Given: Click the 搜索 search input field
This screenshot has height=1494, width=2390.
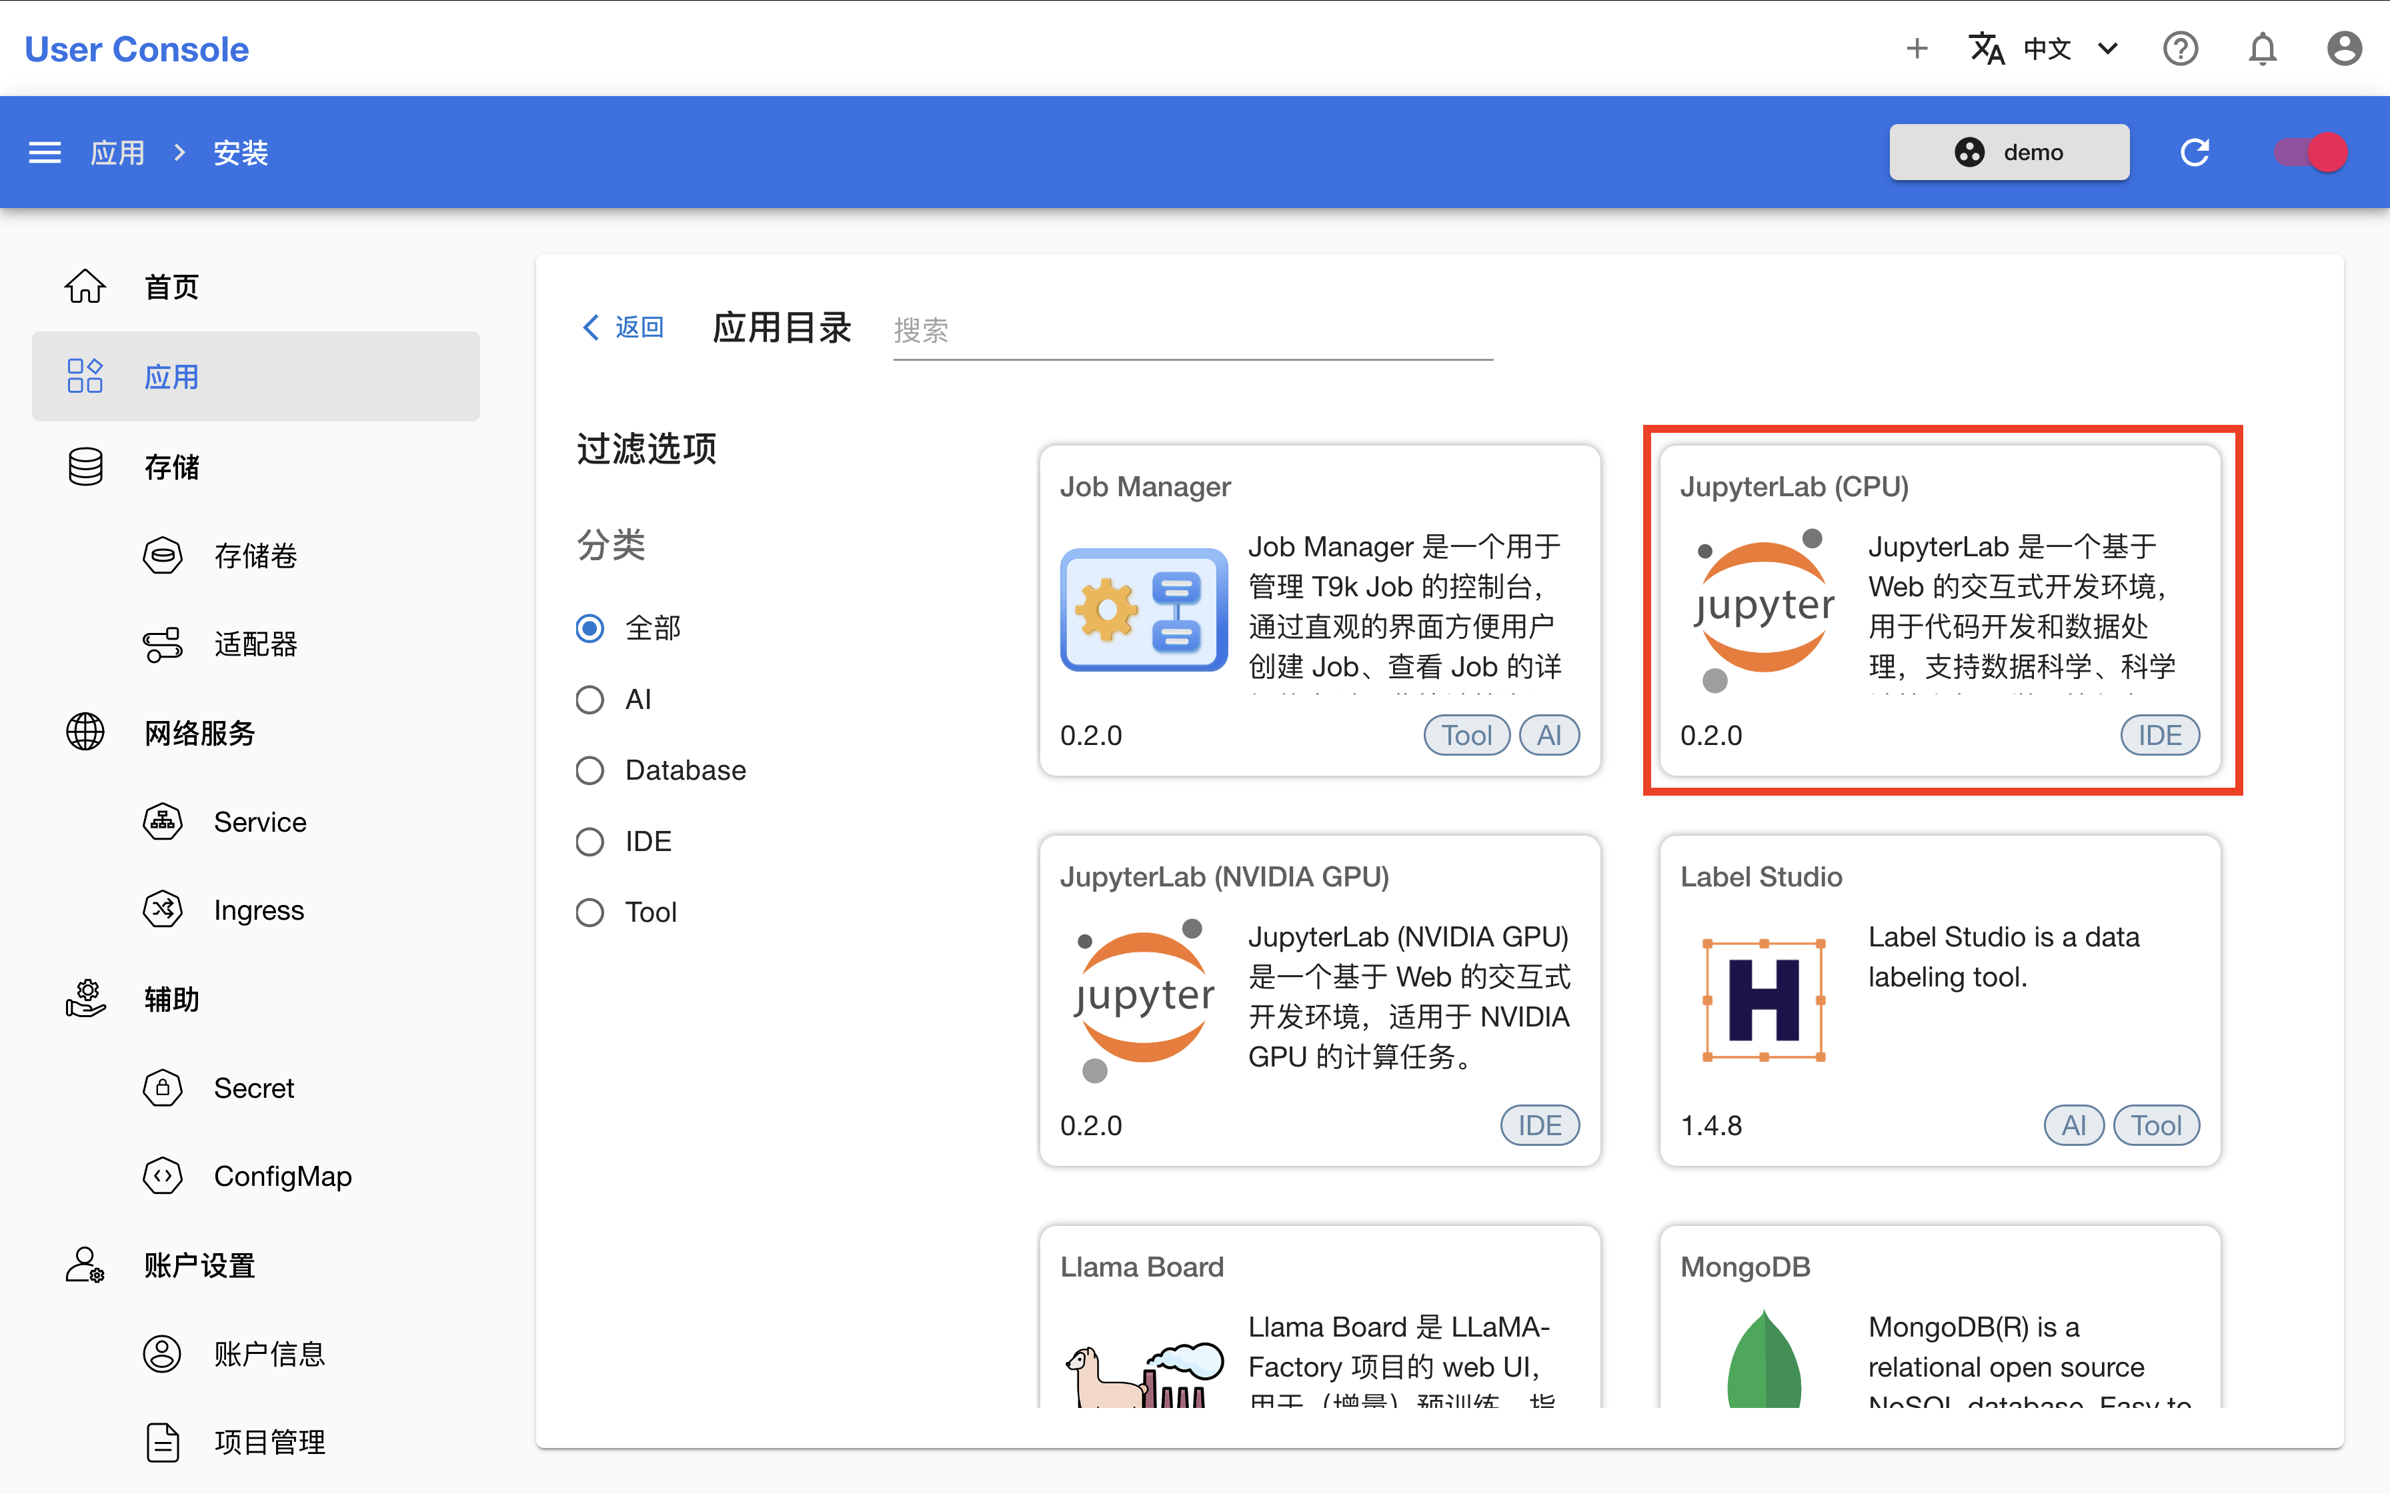Looking at the screenshot, I should 1192,331.
